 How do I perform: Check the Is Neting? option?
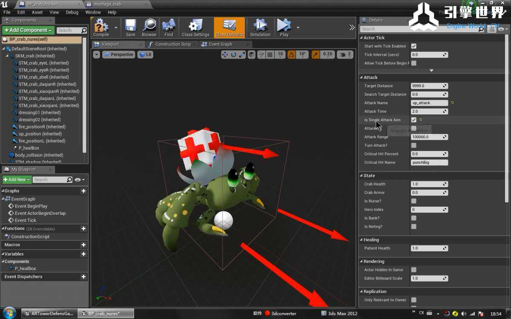pos(413,226)
